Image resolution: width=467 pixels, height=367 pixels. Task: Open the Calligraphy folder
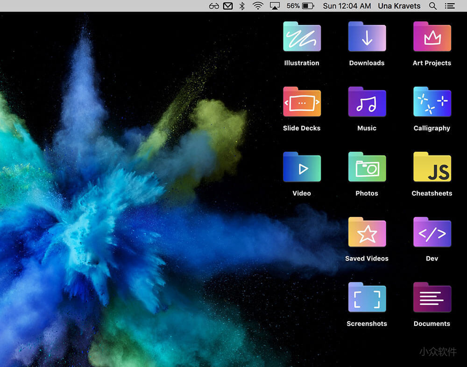coord(432,101)
